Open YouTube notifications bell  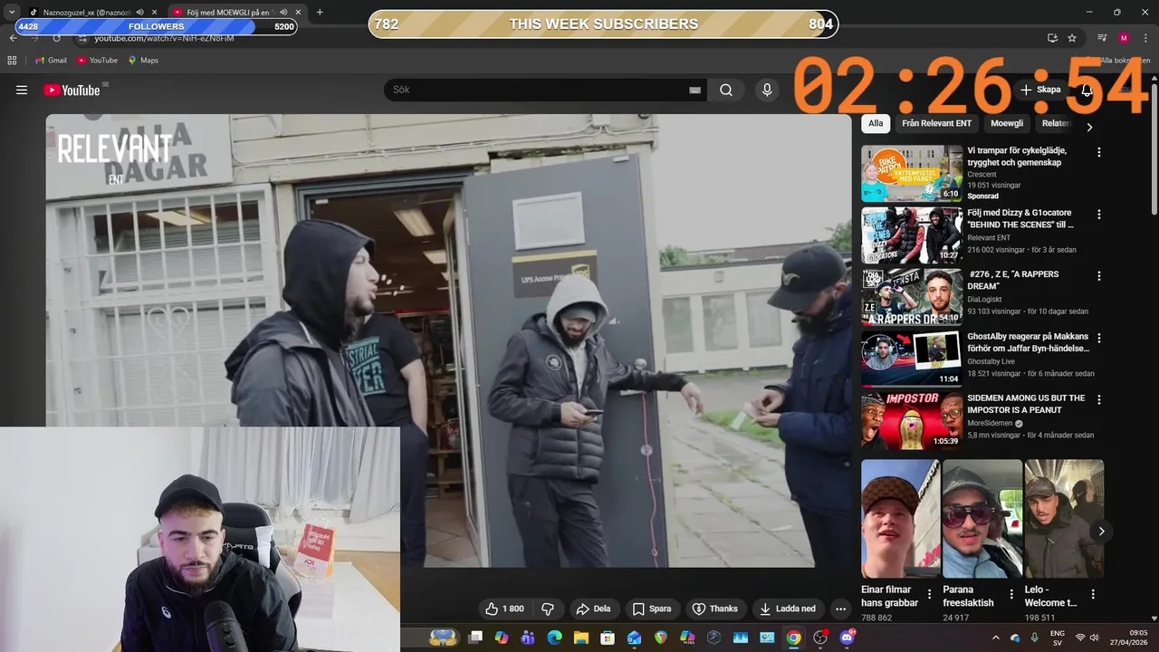coord(1087,90)
